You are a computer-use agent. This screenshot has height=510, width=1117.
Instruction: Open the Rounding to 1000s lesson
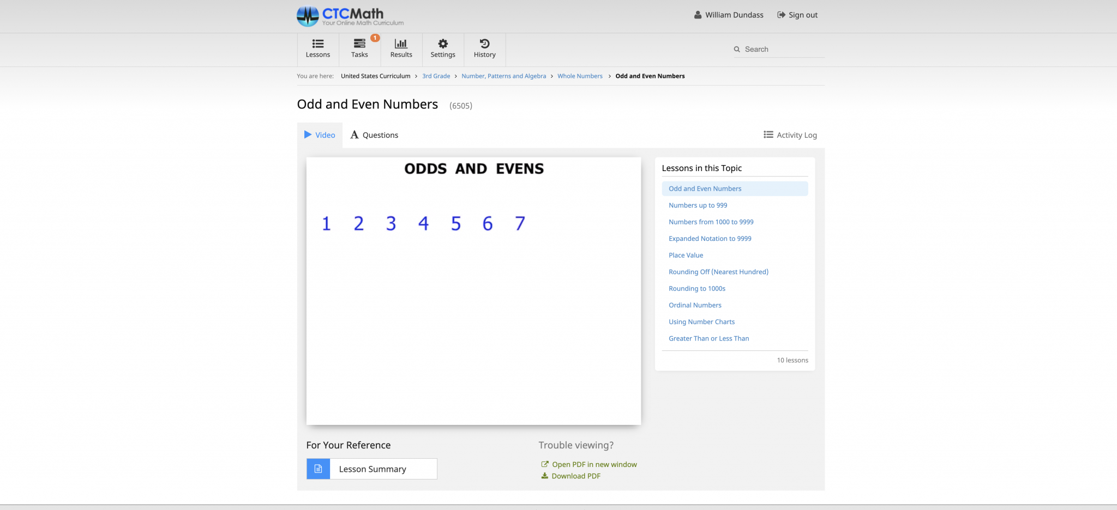[x=696, y=288]
